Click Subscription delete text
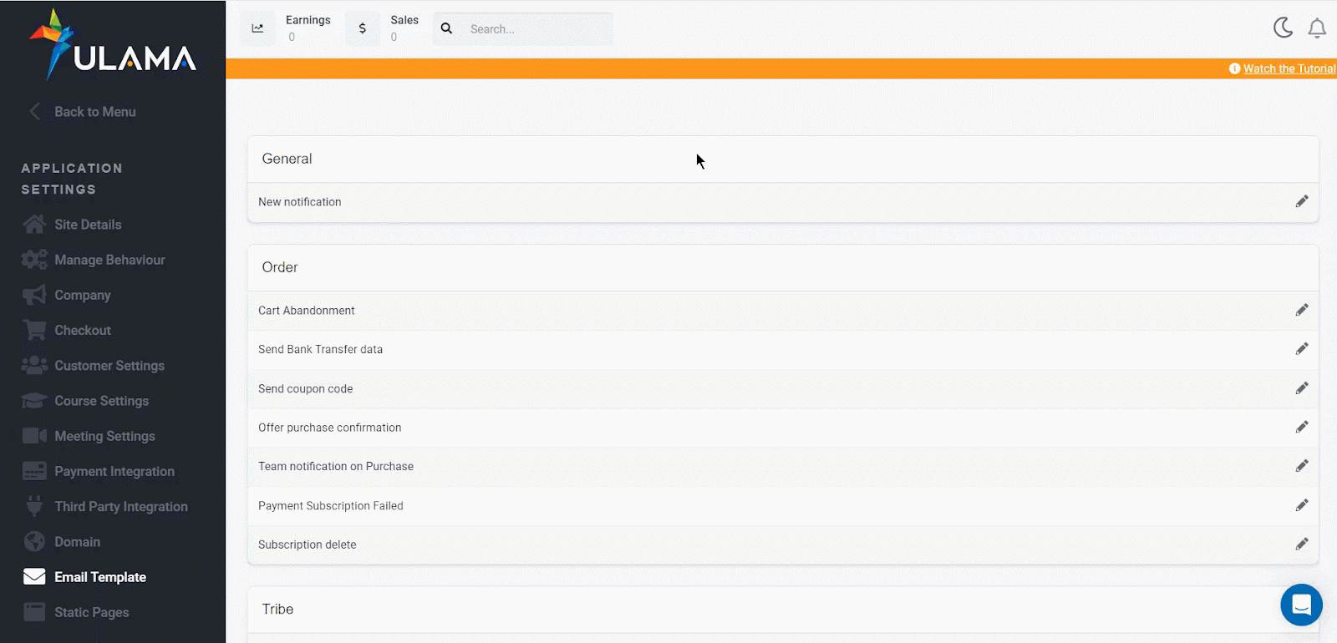The height and width of the screenshot is (643, 1337). [x=307, y=544]
